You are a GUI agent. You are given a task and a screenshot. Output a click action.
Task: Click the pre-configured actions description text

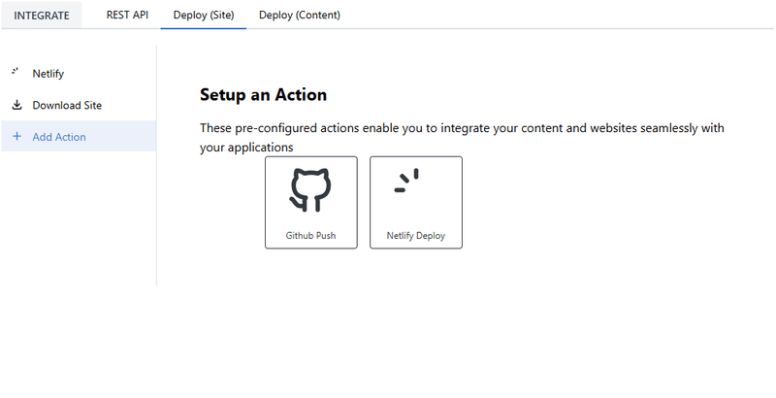pyautogui.click(x=462, y=128)
